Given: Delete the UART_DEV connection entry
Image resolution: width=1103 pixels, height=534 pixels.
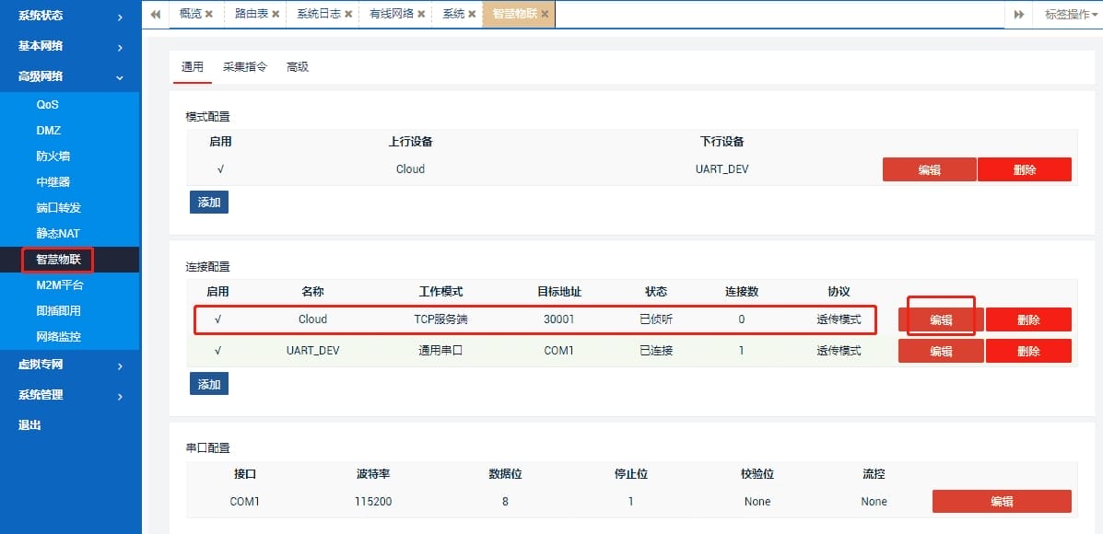Looking at the screenshot, I should point(1028,351).
